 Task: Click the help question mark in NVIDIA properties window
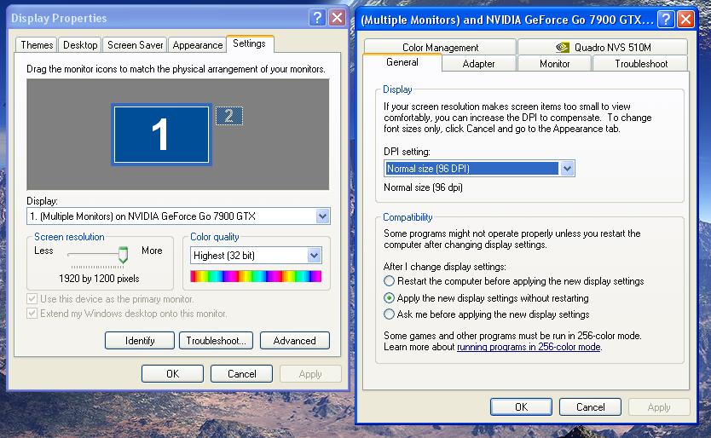(666, 20)
